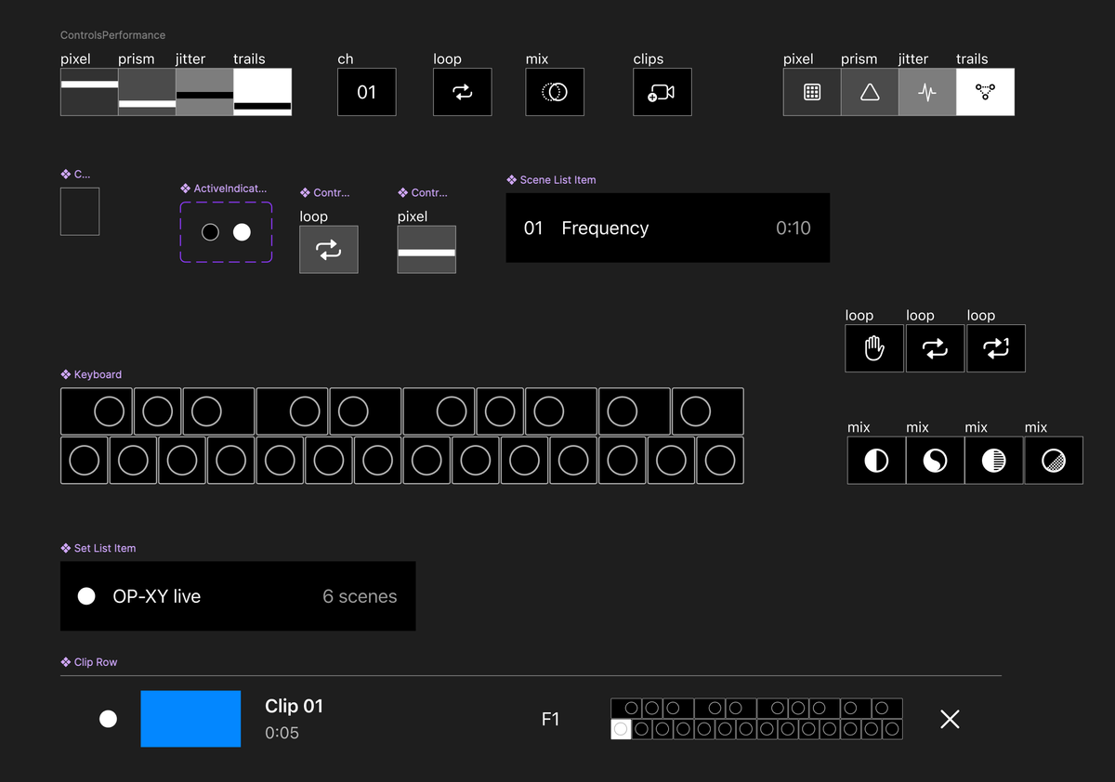Click the F1 key label in Clip Row
Viewport: 1115px width, 782px height.
551,719
